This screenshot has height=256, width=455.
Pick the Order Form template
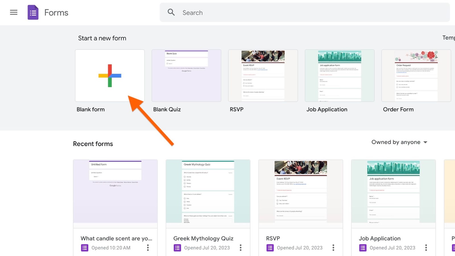[416, 76]
